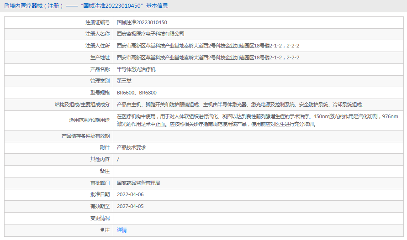Viewport: 407px width, 240px height.
Task: Select registration number value 国械注准20223010450
Action: 142,22
